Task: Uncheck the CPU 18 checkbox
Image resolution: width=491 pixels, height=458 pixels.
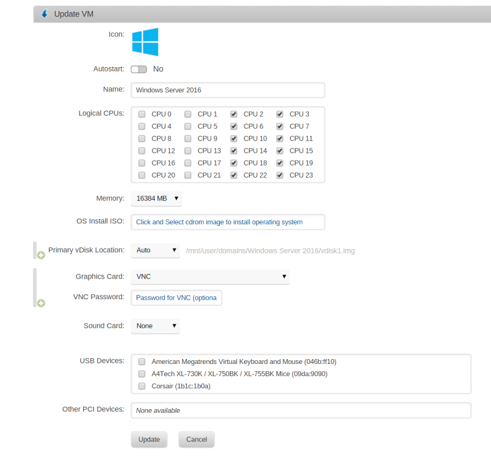Action: tap(234, 163)
